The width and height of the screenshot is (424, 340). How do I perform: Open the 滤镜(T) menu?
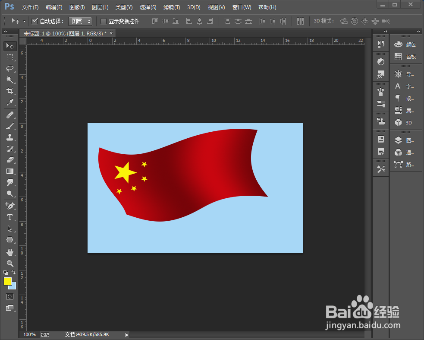pyautogui.click(x=172, y=7)
